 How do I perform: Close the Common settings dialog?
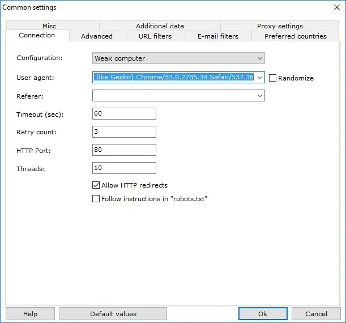coord(337,7)
